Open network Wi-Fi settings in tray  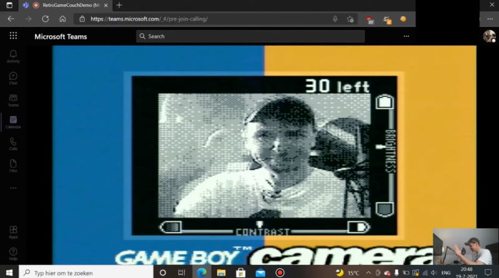click(425, 272)
